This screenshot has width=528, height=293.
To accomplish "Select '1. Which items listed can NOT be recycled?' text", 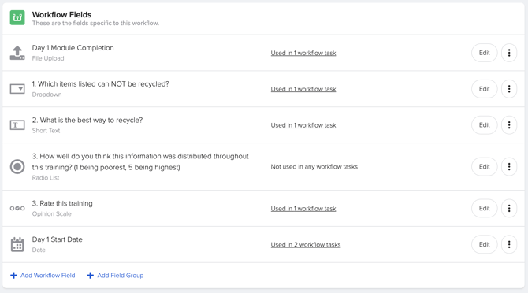I will 101,84.
